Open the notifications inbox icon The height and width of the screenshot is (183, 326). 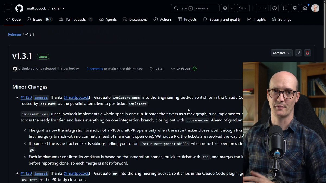[305, 8]
